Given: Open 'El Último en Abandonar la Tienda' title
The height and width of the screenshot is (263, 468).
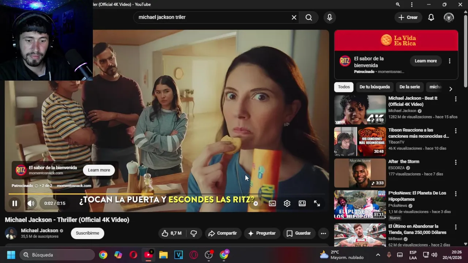Looking at the screenshot, I should pyautogui.click(x=417, y=229).
